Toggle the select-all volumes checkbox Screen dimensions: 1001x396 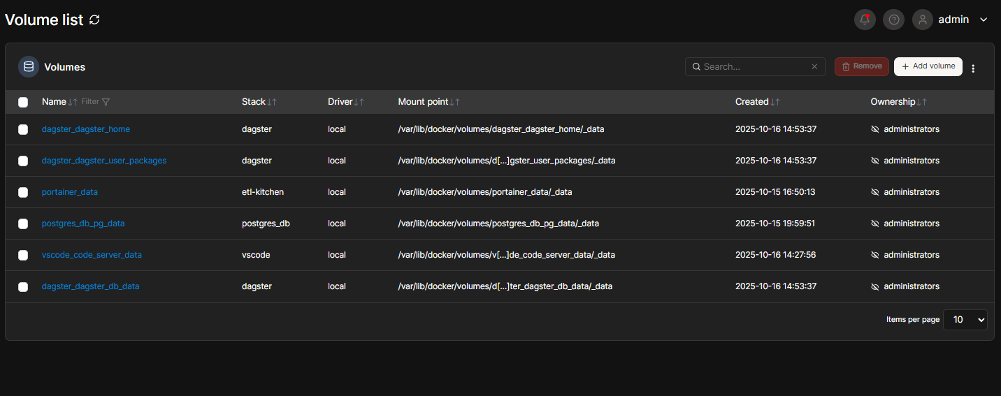click(23, 102)
